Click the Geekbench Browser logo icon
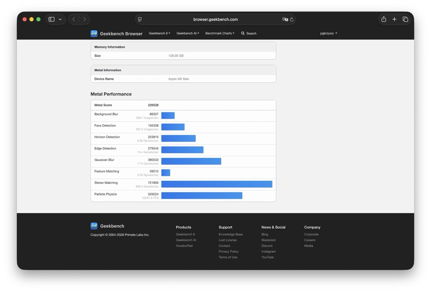The width and height of the screenshot is (431, 292). point(94,33)
